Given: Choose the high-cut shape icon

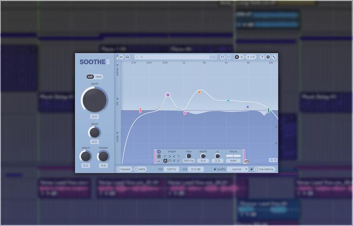Looking at the screenshot, I should [178, 156].
